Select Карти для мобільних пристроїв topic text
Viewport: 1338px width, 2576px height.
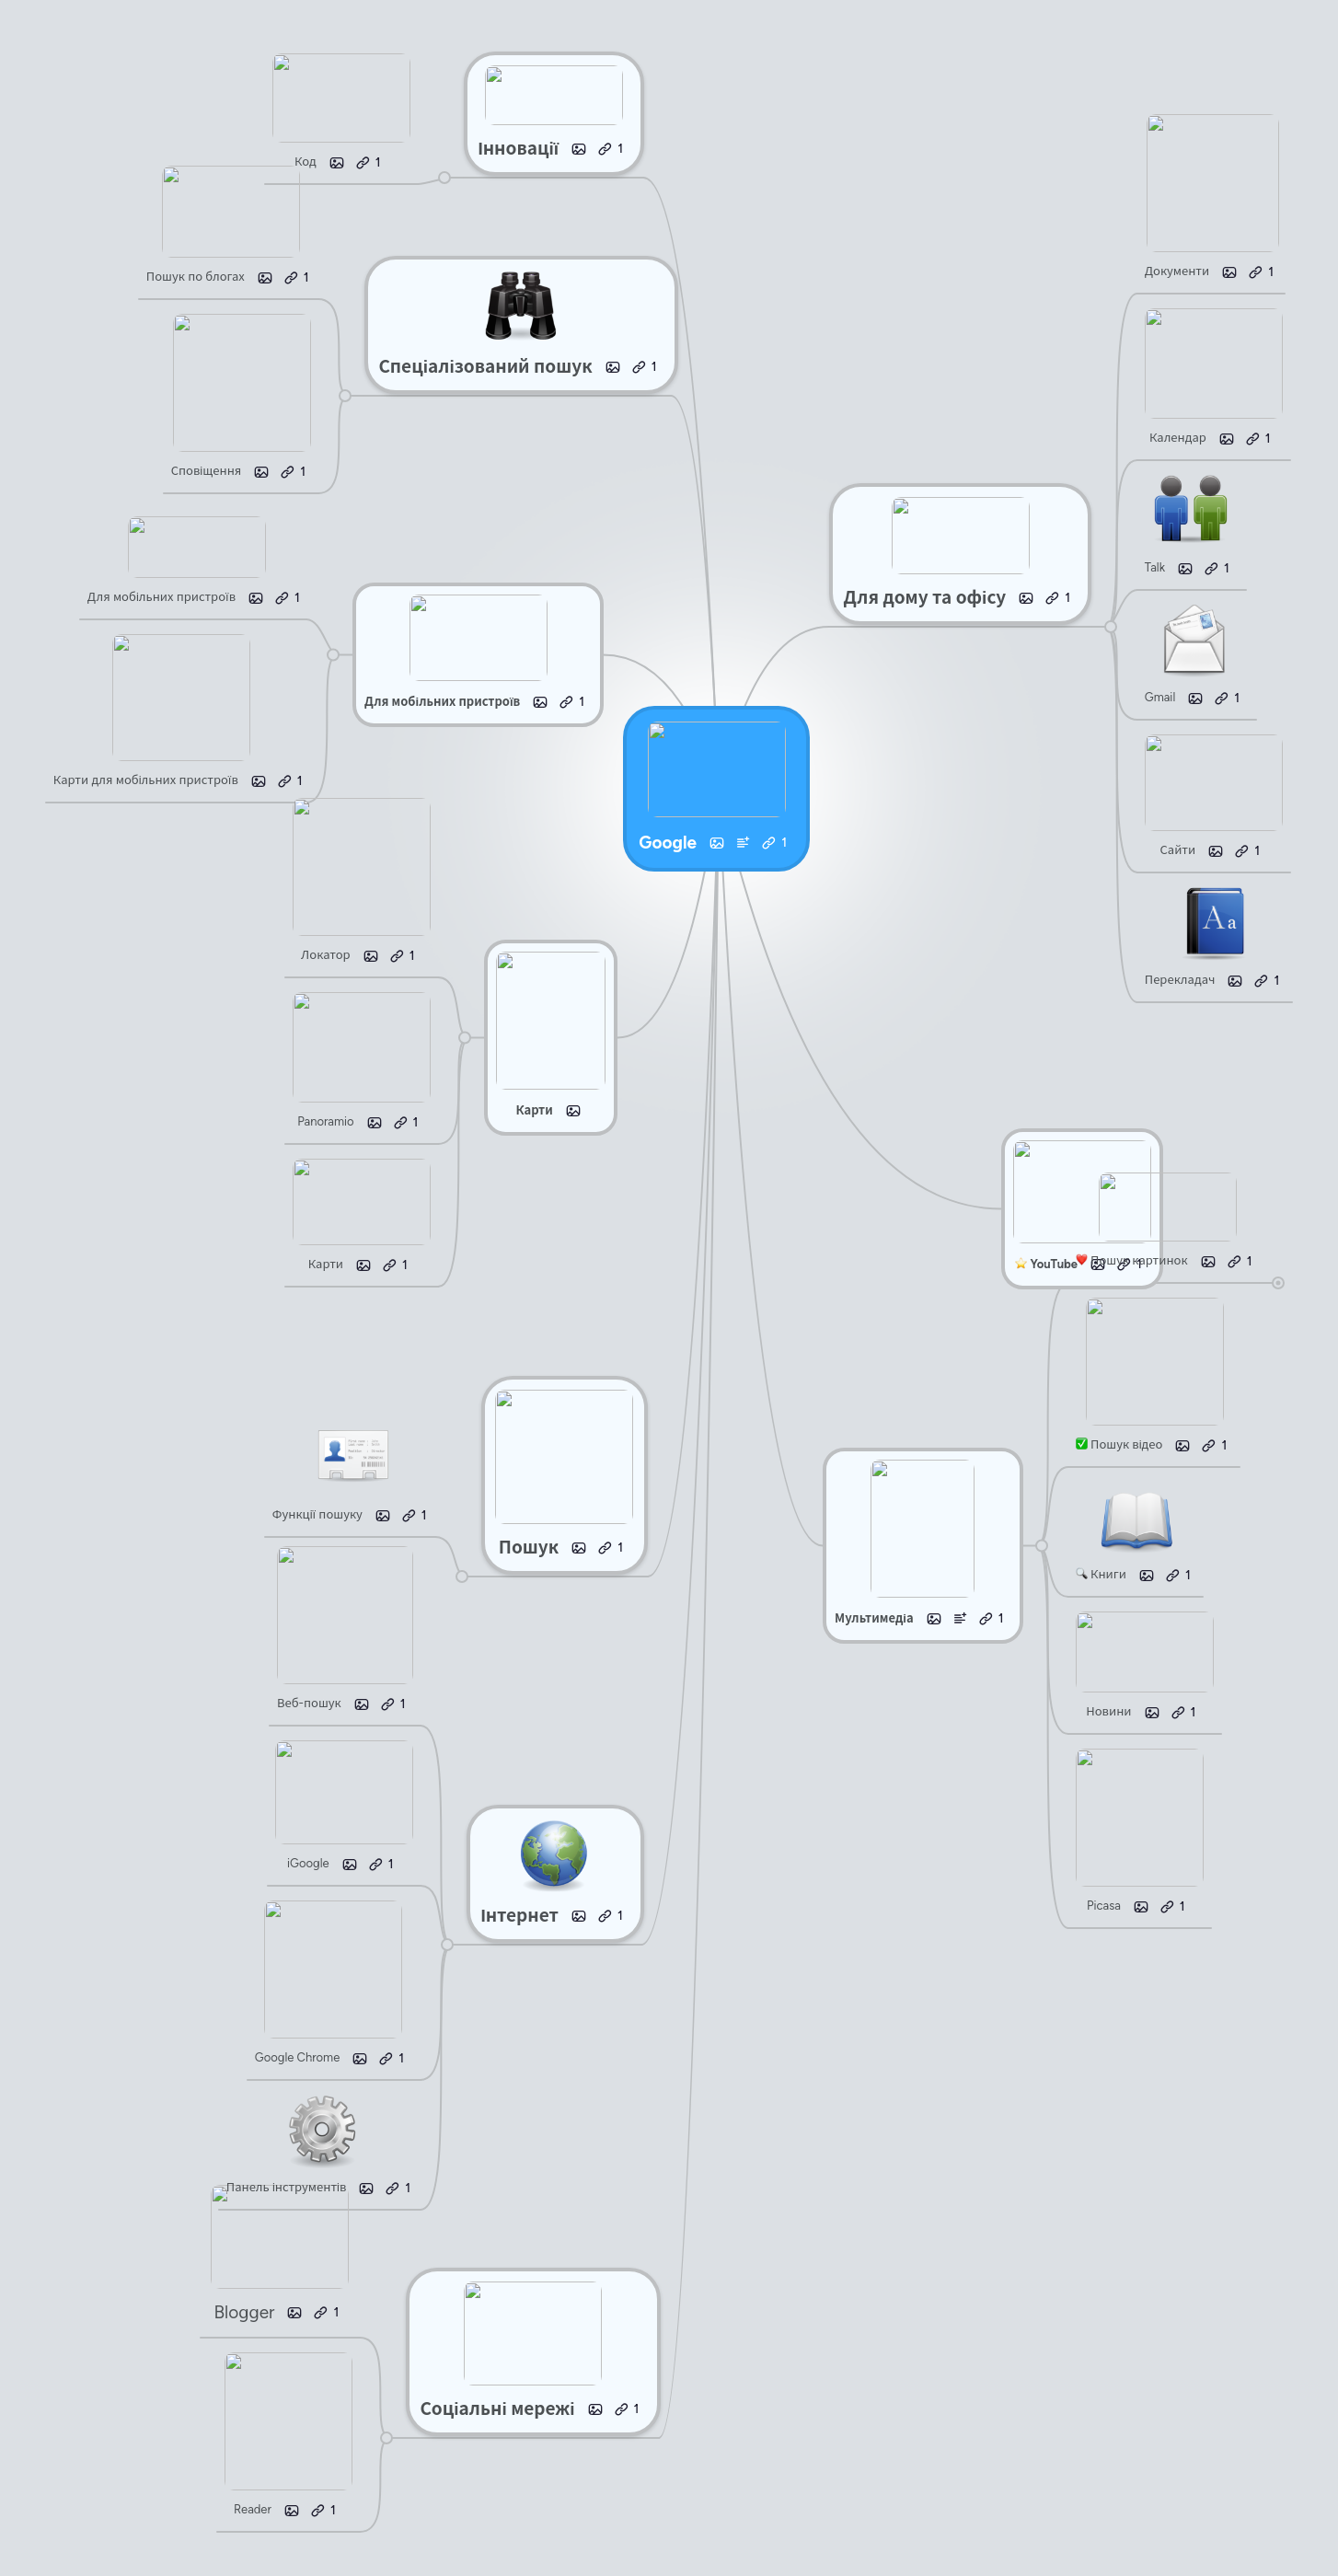(x=146, y=781)
